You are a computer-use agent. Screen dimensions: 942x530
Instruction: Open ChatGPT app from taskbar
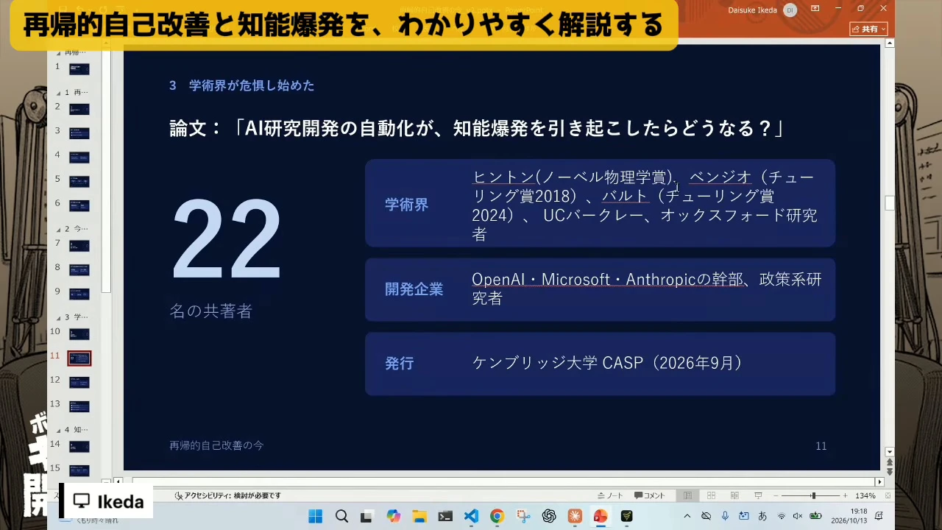[549, 516]
